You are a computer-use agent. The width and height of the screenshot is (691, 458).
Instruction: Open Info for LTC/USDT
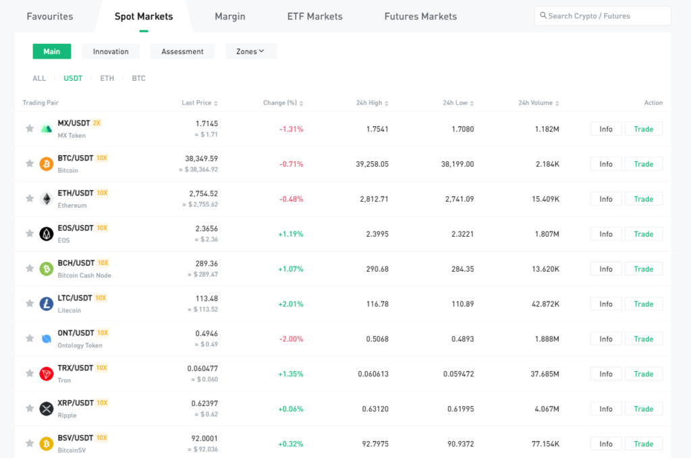(606, 304)
